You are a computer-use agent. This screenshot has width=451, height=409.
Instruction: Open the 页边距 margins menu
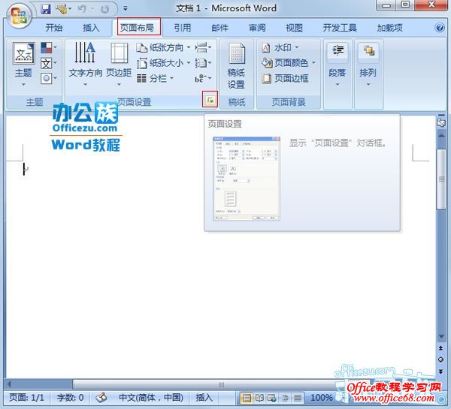click(x=119, y=65)
